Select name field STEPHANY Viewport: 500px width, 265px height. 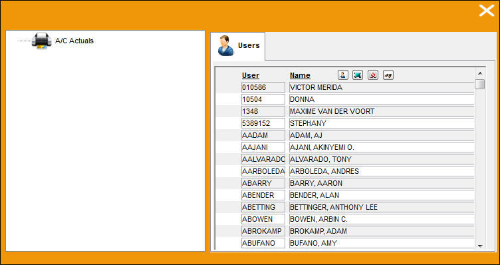click(382, 123)
